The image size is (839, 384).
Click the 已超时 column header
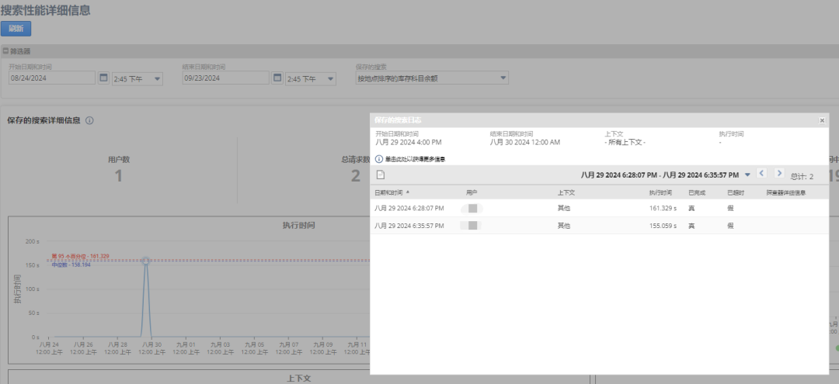(736, 192)
